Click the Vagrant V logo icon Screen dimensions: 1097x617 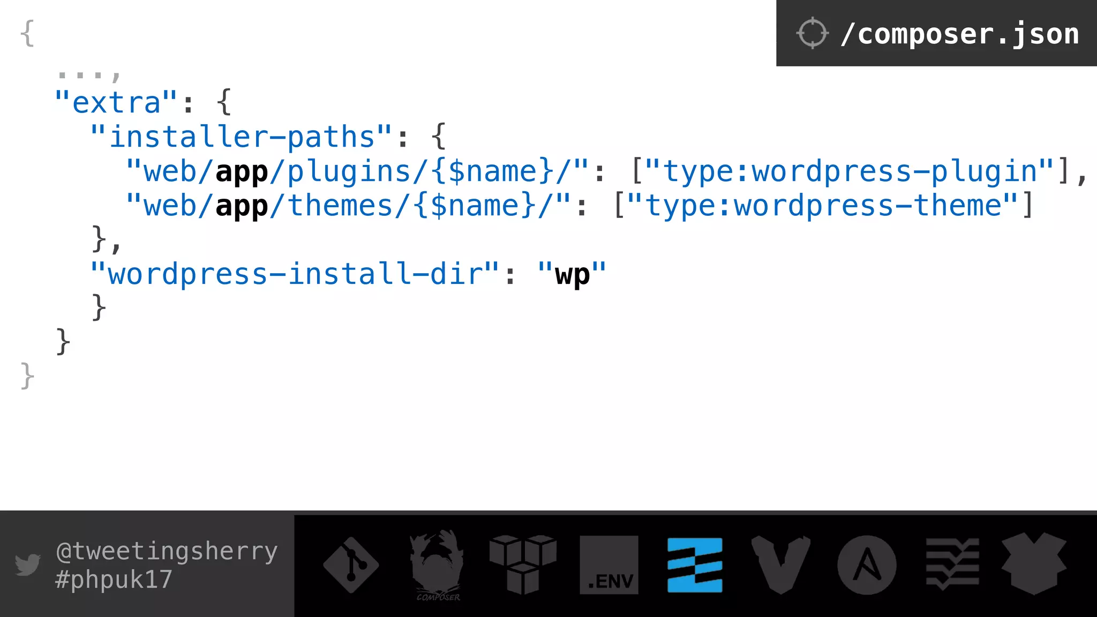(781, 565)
